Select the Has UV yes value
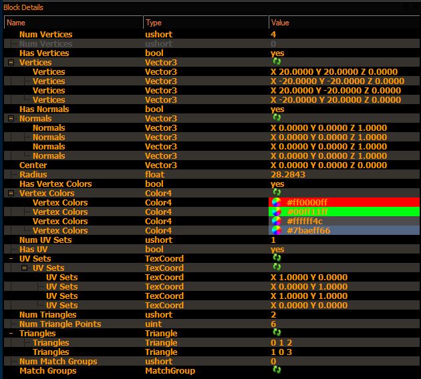This screenshot has width=421, height=379. tap(277, 250)
